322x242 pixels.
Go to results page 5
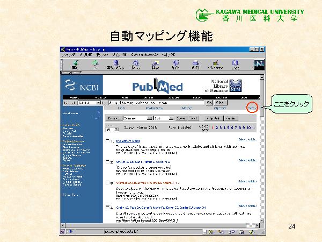pyautogui.click(x=228, y=128)
